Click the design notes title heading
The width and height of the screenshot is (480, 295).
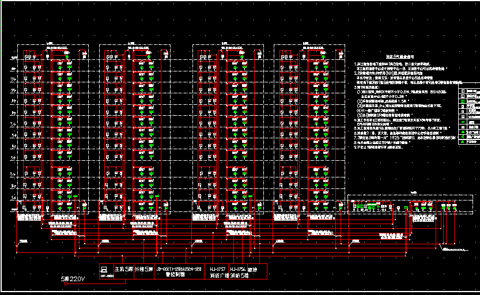point(399,57)
